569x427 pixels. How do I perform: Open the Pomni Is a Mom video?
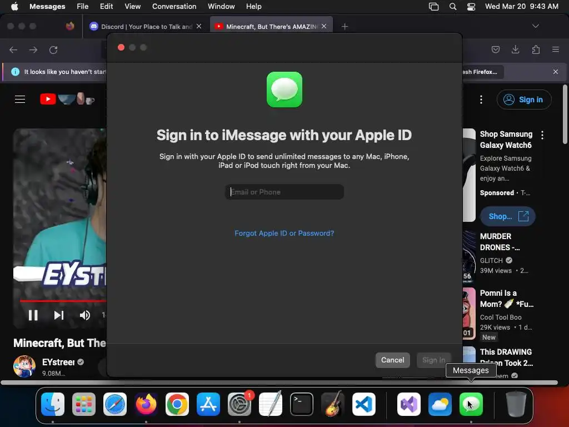tap(507, 299)
